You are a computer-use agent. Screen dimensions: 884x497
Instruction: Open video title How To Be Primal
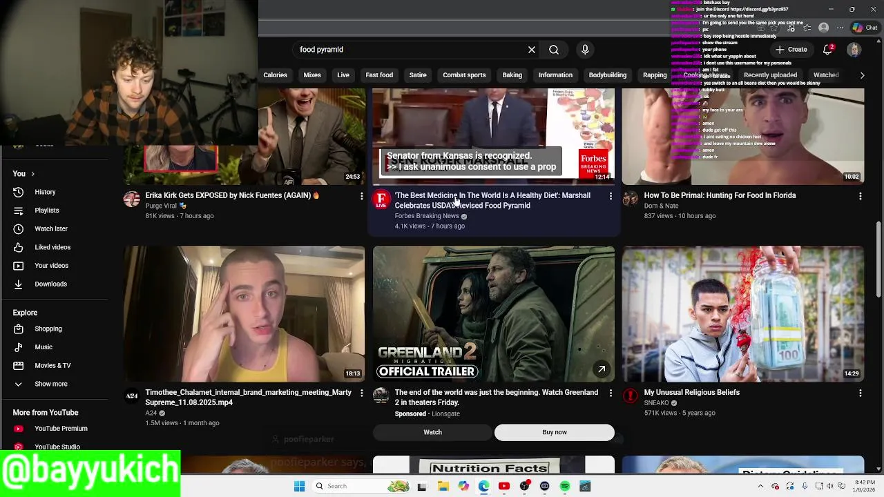[720, 195]
